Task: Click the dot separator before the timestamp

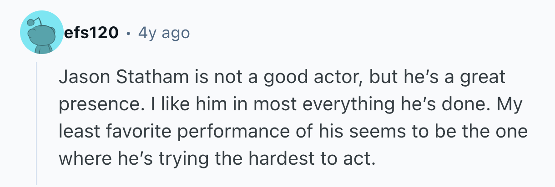Action: click(129, 33)
